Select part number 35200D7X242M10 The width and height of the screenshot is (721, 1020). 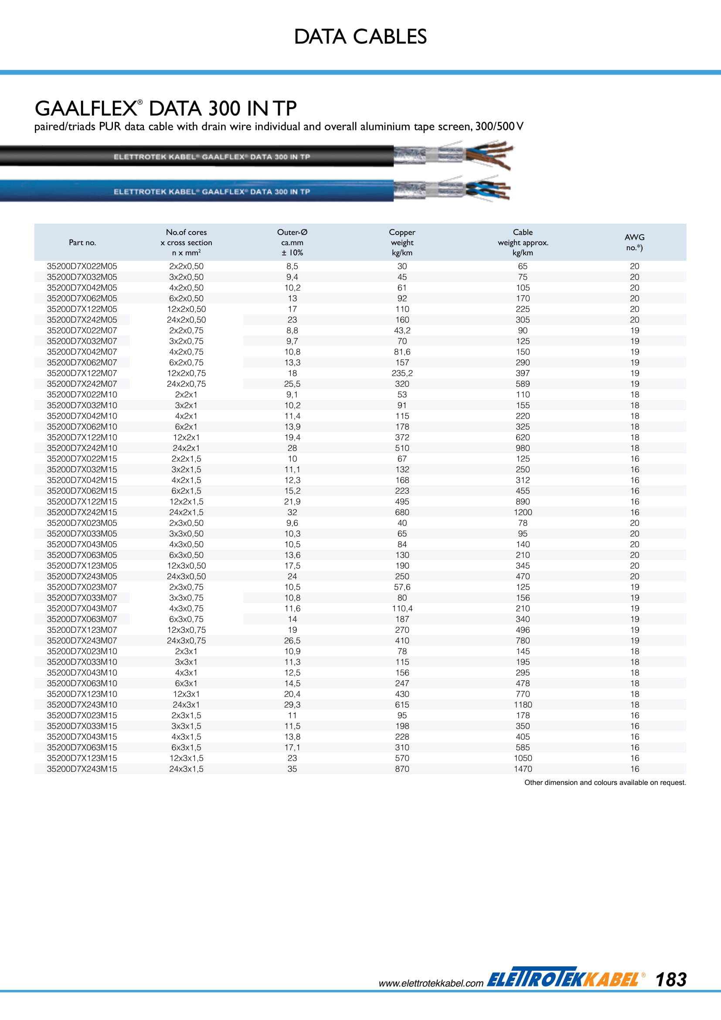(x=82, y=448)
